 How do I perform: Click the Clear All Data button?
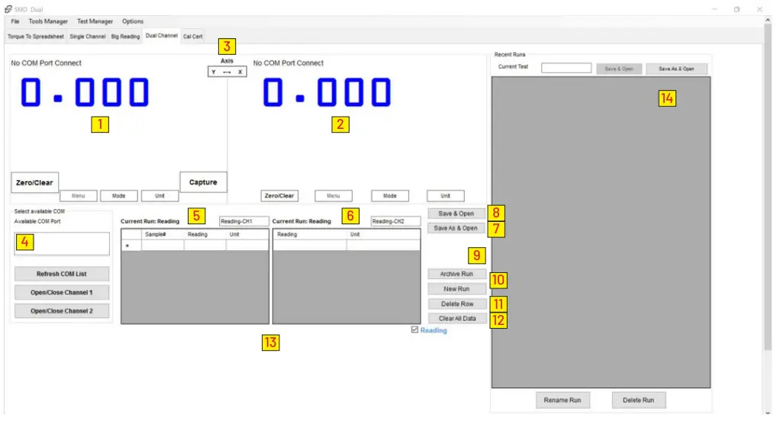(x=457, y=319)
